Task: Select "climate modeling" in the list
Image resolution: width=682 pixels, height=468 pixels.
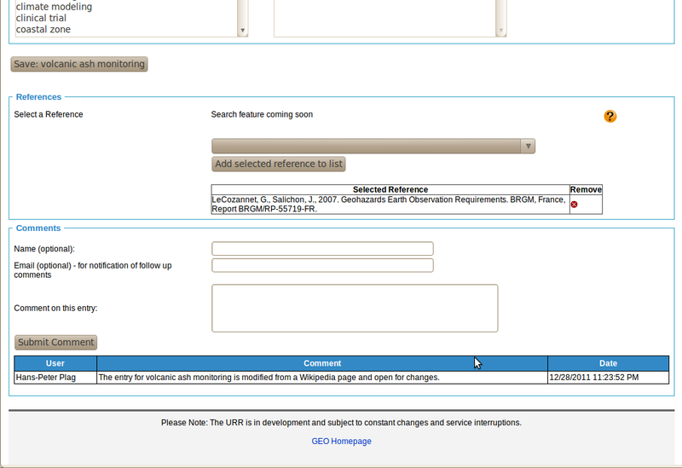Action: click(54, 7)
